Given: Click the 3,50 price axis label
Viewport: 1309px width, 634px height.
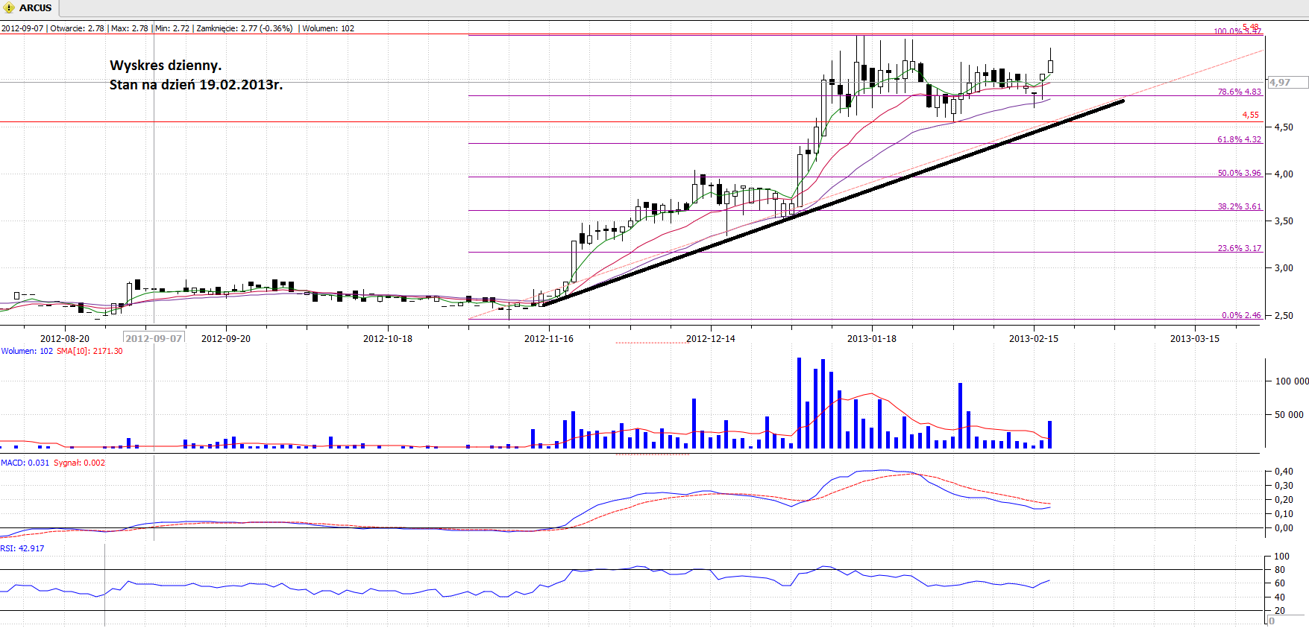Looking at the screenshot, I should pyautogui.click(x=1284, y=221).
